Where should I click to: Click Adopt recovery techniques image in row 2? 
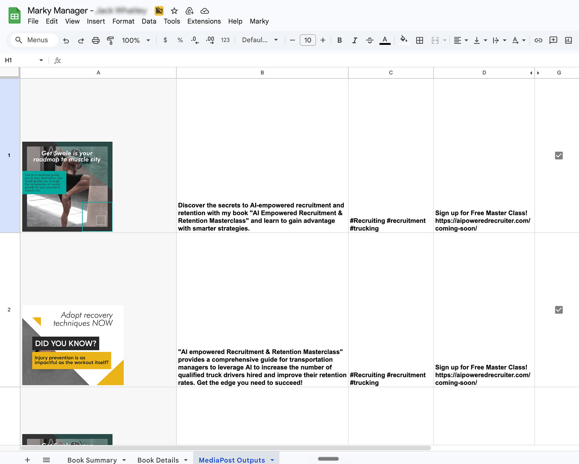[x=73, y=345]
